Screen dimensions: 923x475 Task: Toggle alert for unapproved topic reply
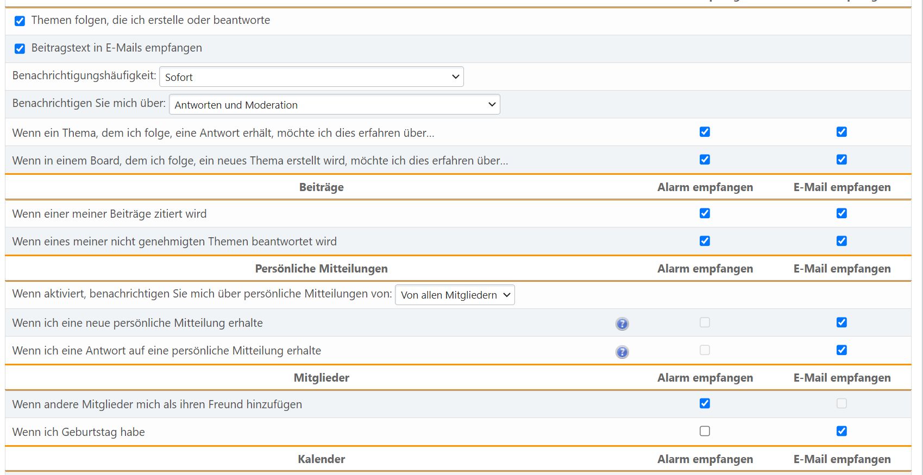(705, 241)
